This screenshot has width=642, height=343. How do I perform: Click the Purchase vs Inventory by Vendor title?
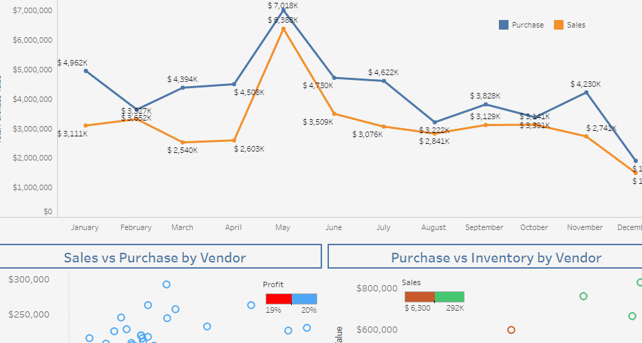[x=495, y=258]
